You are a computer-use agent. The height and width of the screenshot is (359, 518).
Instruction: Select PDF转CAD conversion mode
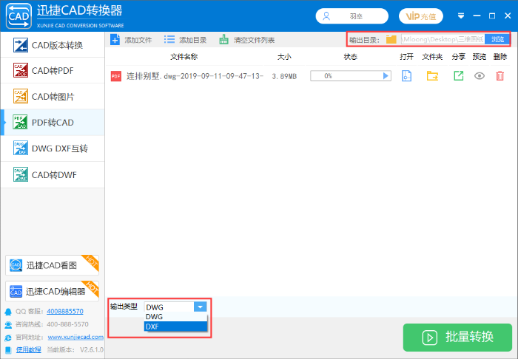click(53, 123)
